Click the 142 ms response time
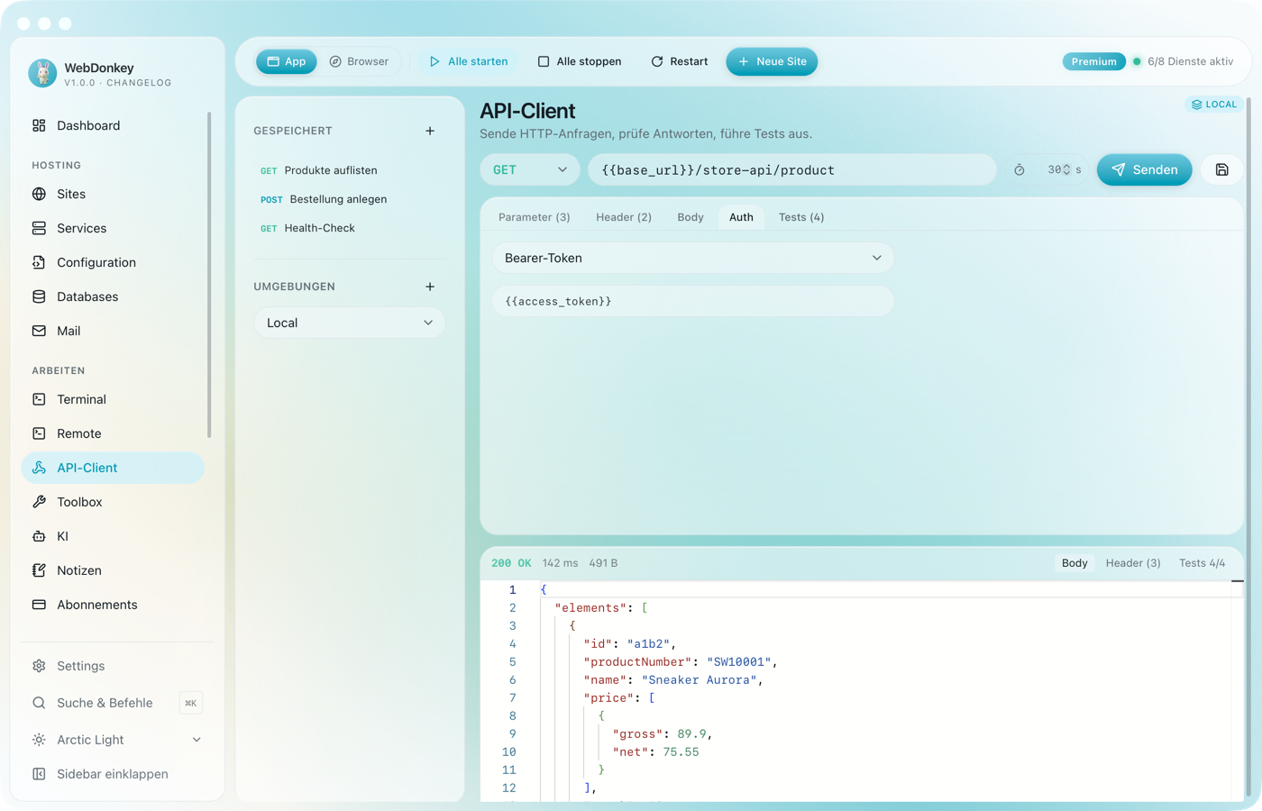The image size is (1262, 811). pyautogui.click(x=560, y=563)
